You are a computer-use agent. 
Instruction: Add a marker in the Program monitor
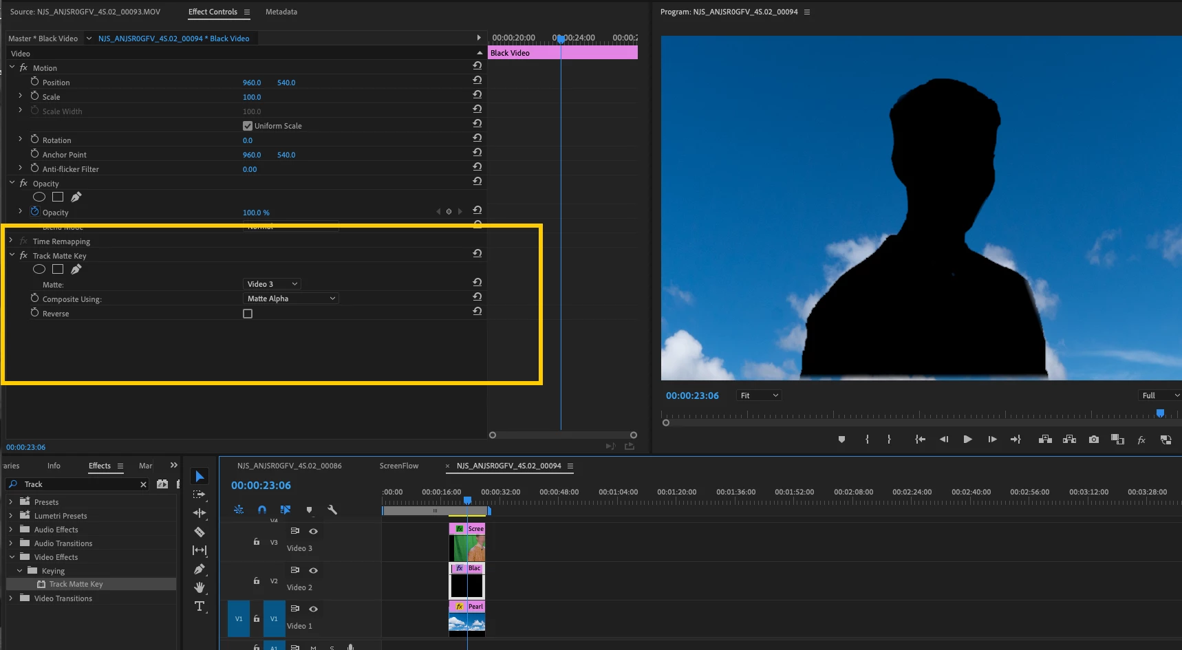(841, 440)
